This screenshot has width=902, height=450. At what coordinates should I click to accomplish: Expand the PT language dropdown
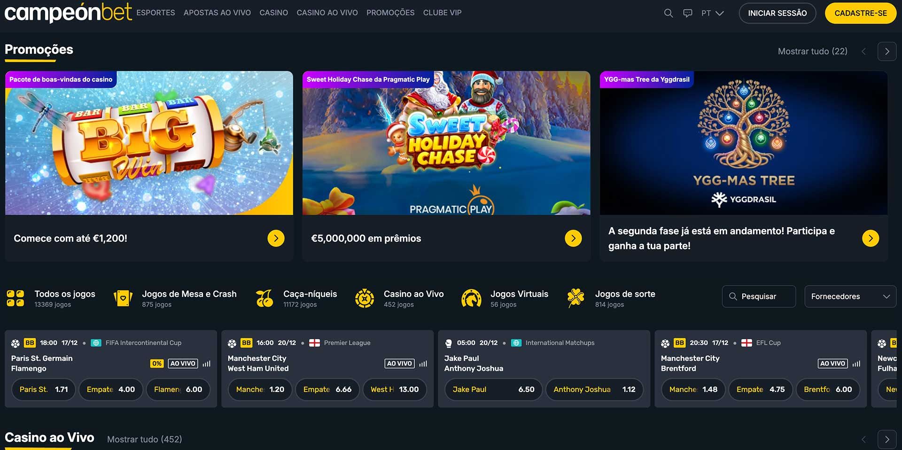[x=712, y=13]
